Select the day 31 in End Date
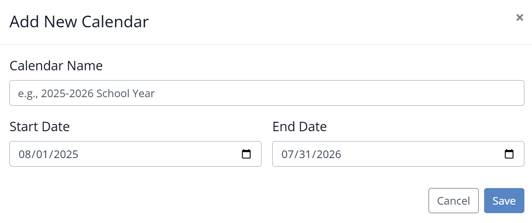Image resolution: width=532 pixels, height=223 pixels. (x=305, y=154)
